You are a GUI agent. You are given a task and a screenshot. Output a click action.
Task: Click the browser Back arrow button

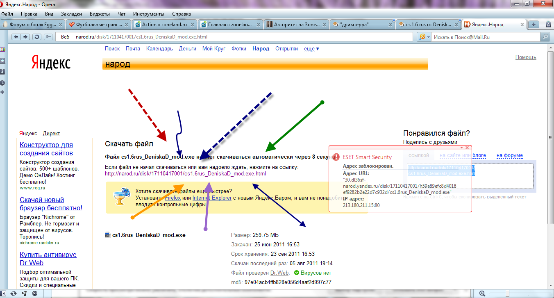[16, 37]
